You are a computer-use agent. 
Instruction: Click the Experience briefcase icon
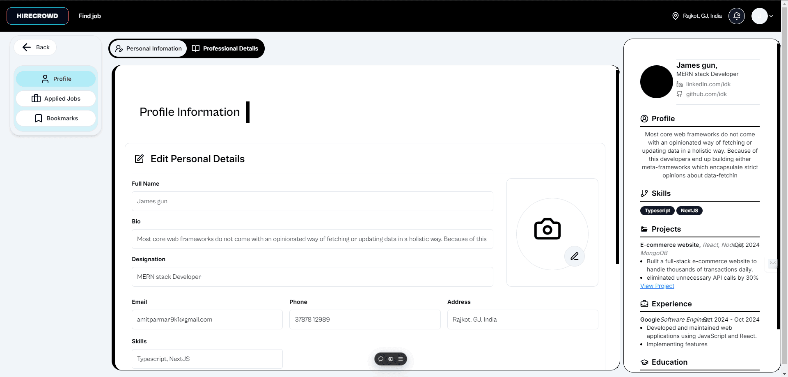point(644,304)
